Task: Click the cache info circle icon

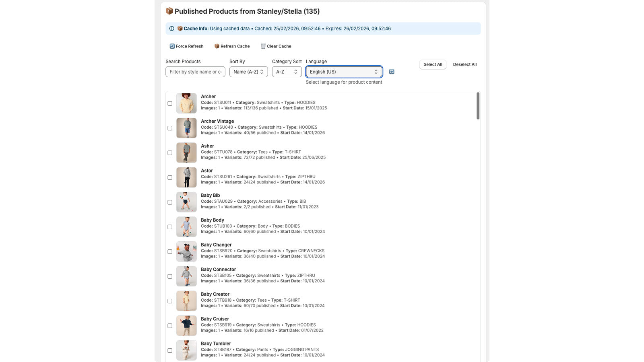Action: (172, 29)
